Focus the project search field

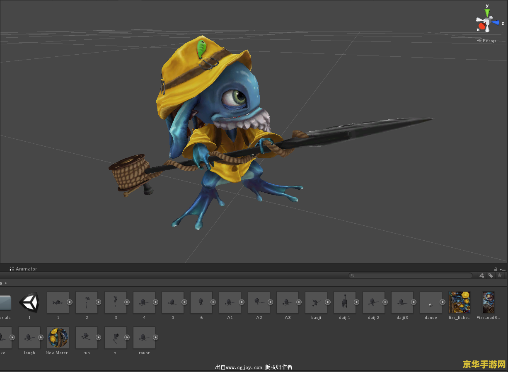[x=411, y=275]
